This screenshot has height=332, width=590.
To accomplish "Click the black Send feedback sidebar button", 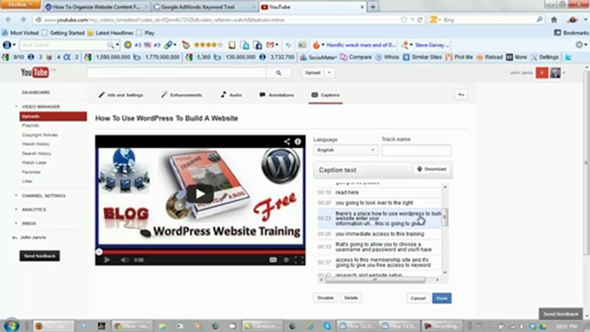I will tap(40, 256).
